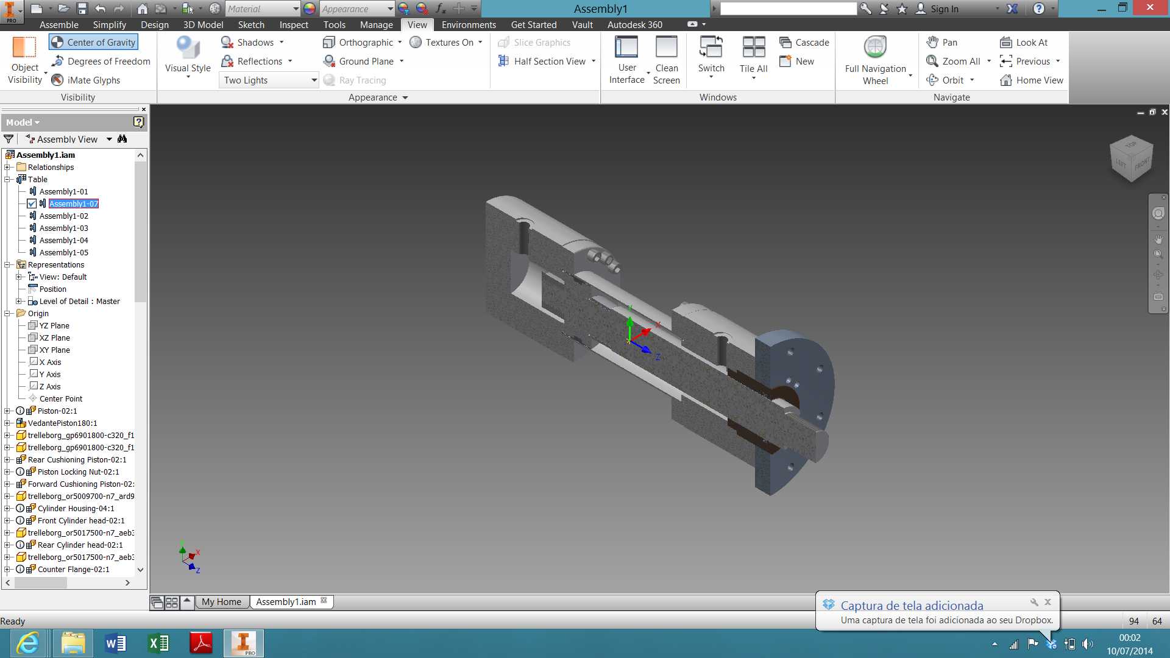This screenshot has height=658, width=1170.
Task: Close the Assembly1.iam document tab
Action: (x=324, y=600)
